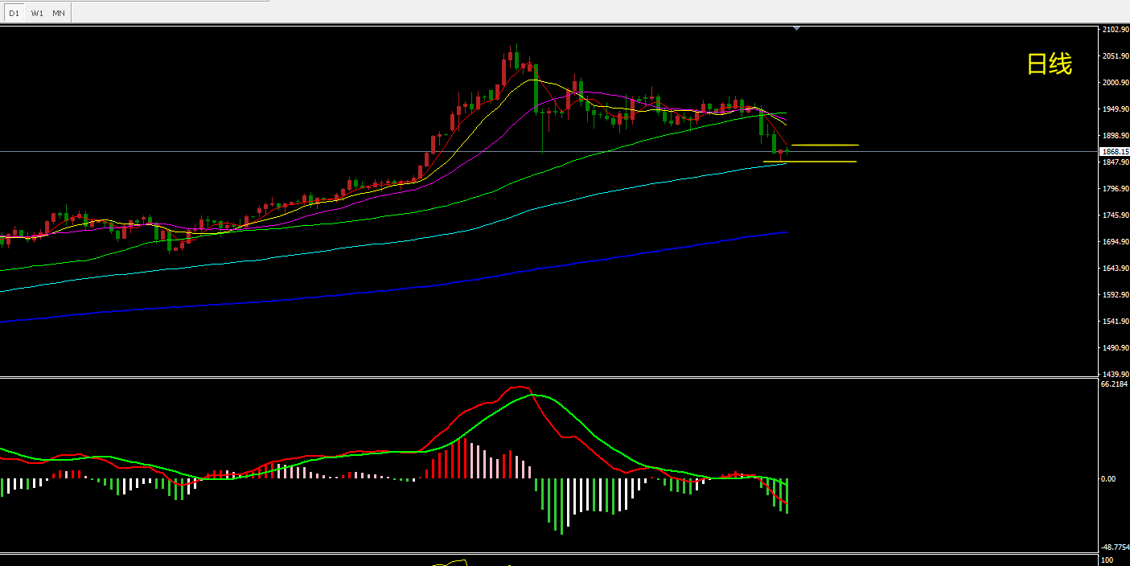Click the latest candlestick on the chart
The height and width of the screenshot is (566, 1130).
tap(787, 150)
